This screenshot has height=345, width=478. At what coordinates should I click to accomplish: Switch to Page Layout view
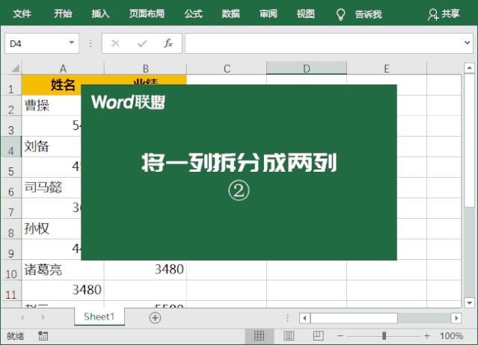(289, 336)
